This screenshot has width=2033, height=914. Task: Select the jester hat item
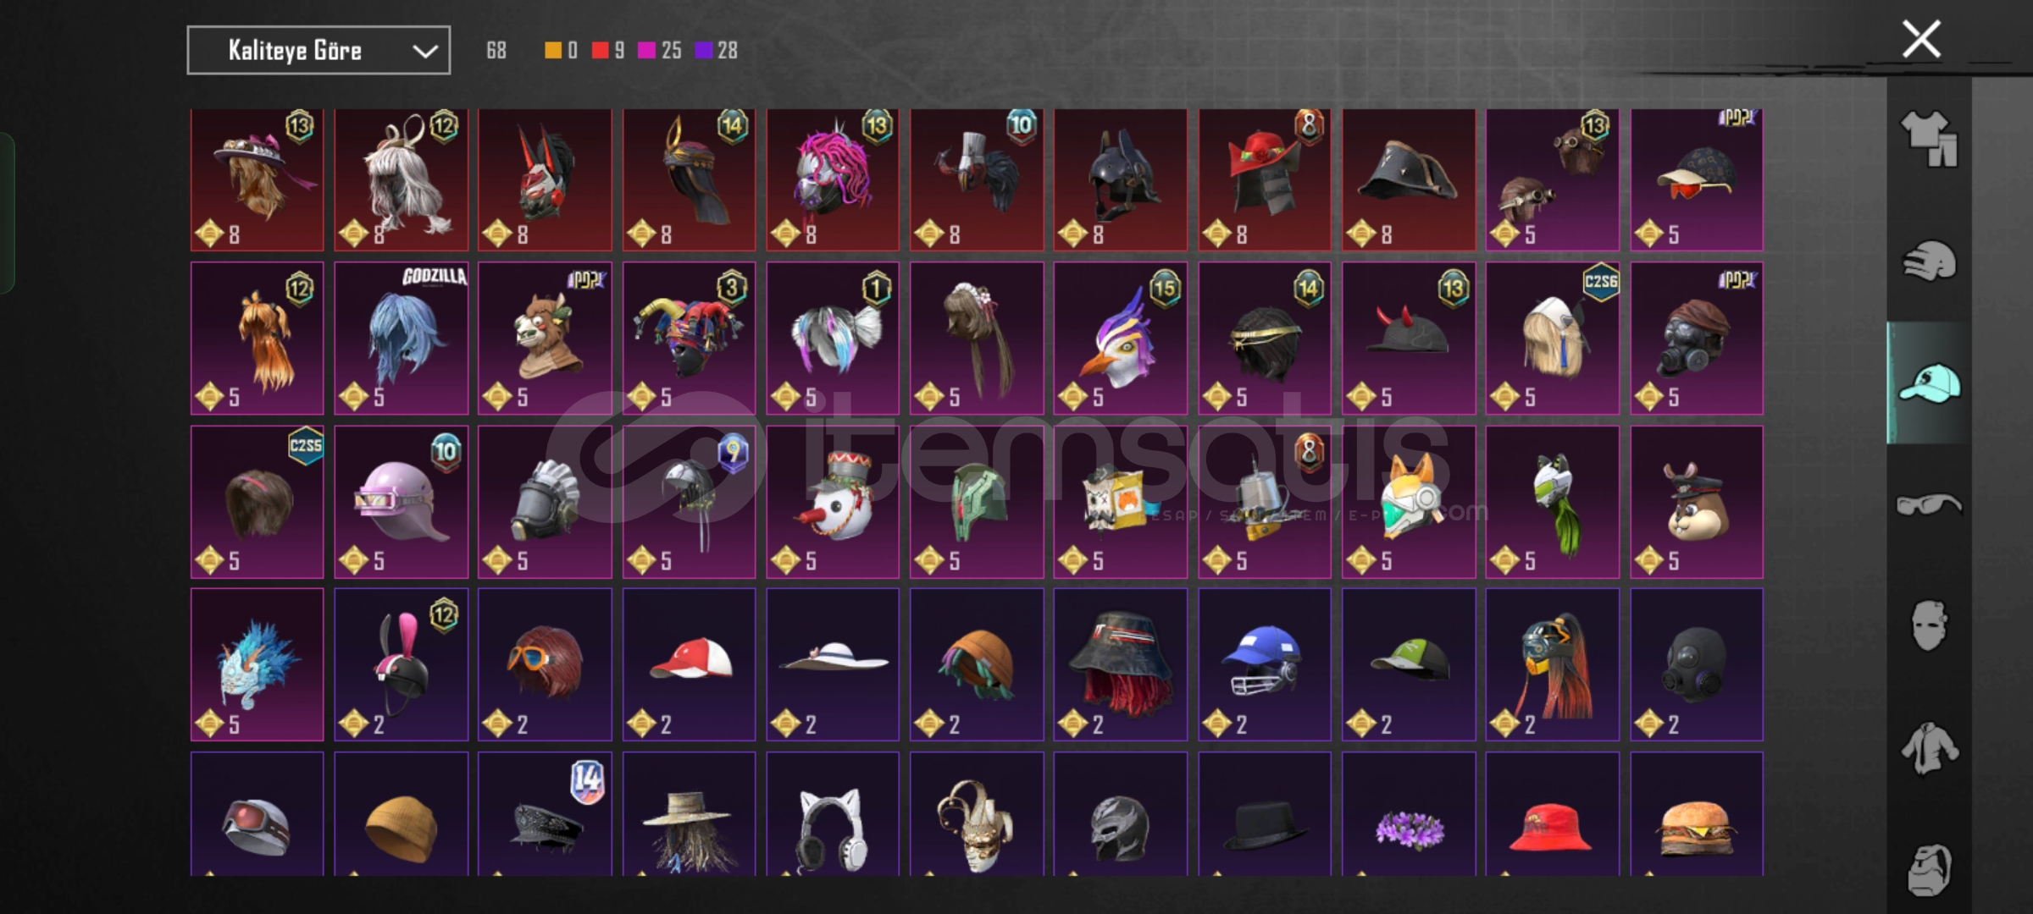(689, 339)
